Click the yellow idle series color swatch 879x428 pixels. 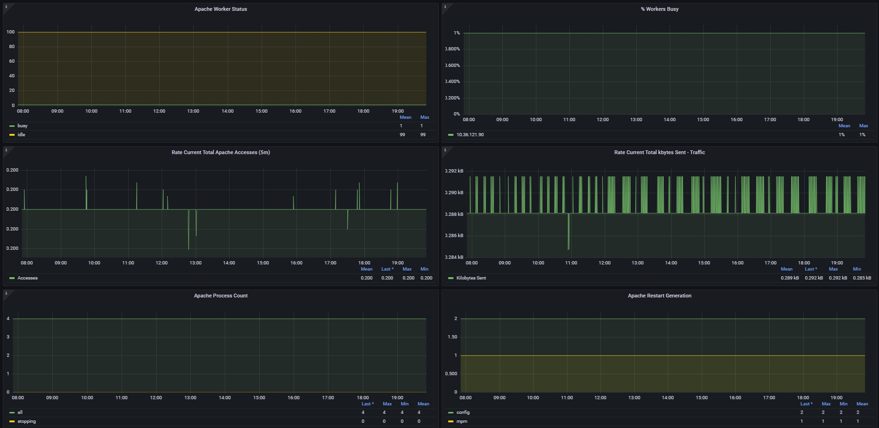point(12,135)
